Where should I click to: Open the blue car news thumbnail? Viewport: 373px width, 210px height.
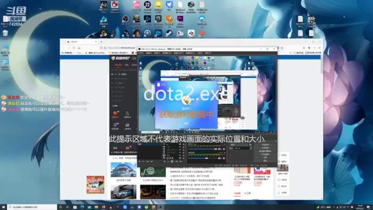124,170
